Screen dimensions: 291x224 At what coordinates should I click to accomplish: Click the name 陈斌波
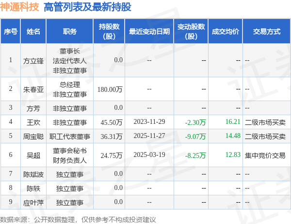pos(33,174)
